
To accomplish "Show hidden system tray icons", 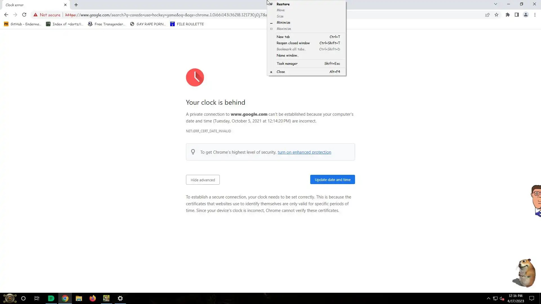I will pos(488,298).
